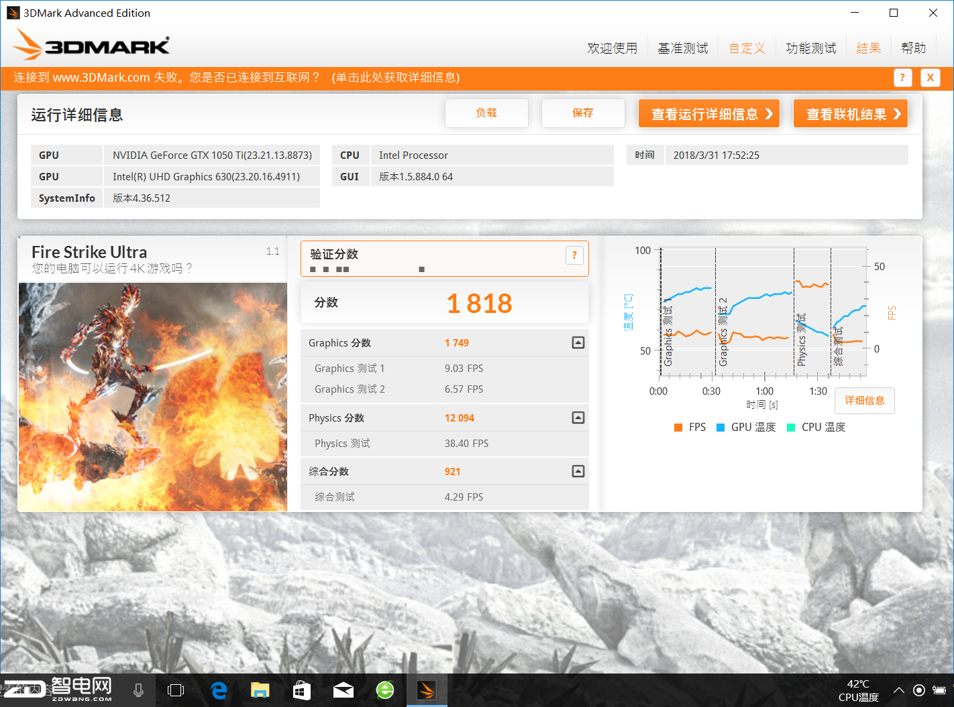Click the circular record tray icon
954x707 pixels.
(x=919, y=690)
